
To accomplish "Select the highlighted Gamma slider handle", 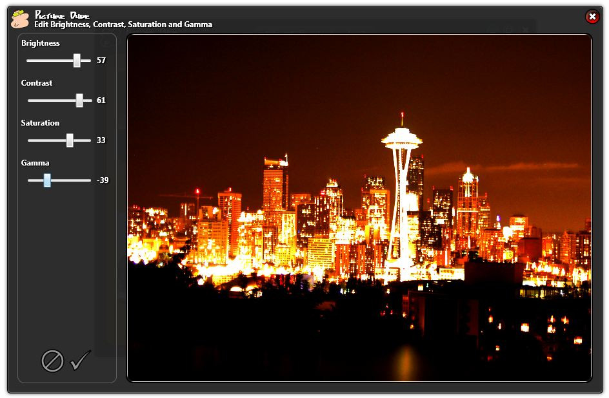I will [47, 180].
